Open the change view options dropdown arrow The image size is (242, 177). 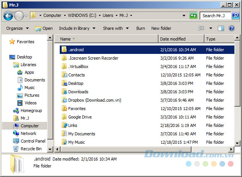click(x=211, y=28)
